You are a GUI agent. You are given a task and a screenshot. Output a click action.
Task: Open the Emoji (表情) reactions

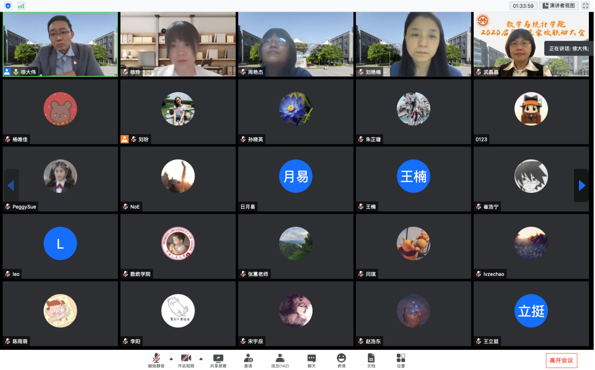click(x=341, y=360)
